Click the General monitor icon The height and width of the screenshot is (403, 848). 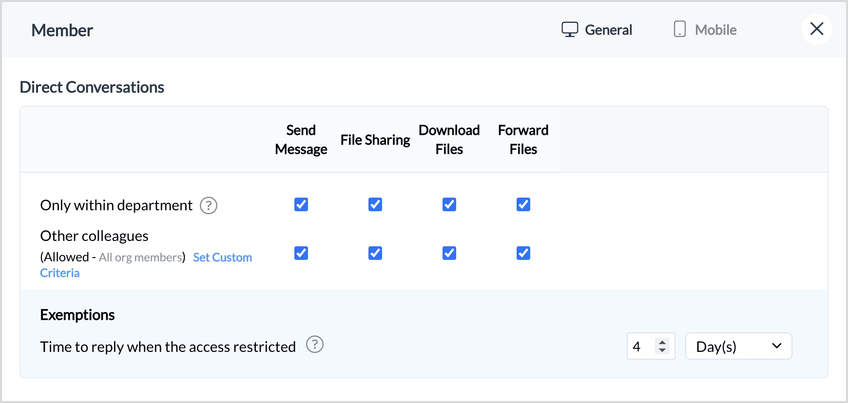570,30
